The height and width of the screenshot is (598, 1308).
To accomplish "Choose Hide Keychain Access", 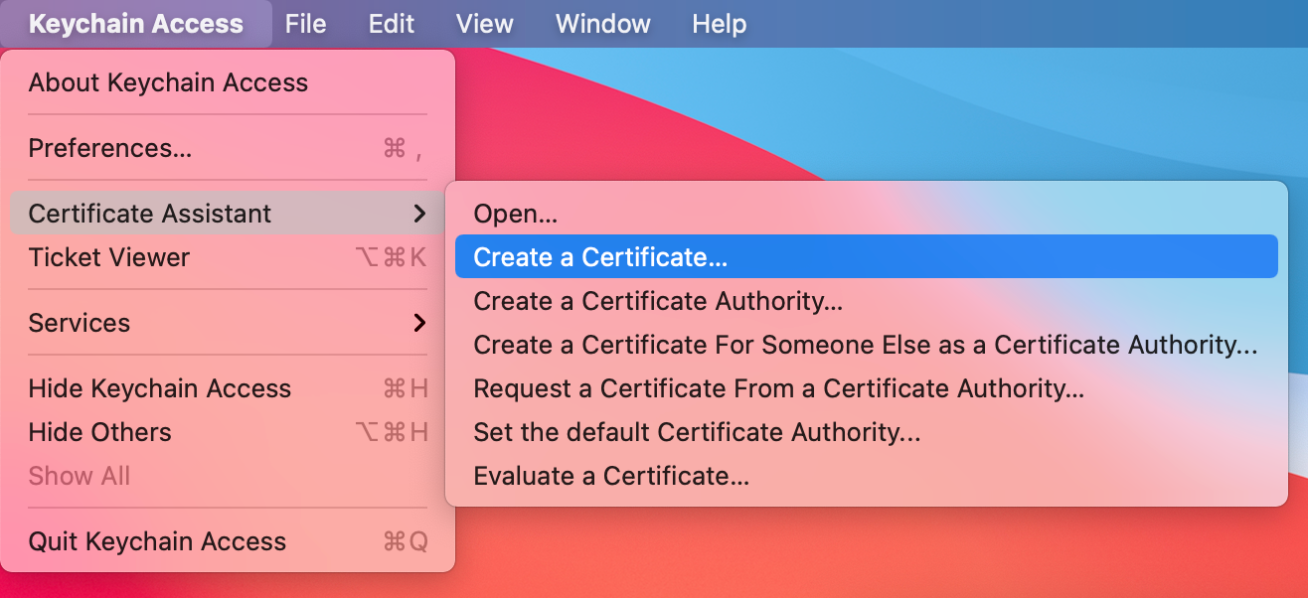I will [228, 388].
